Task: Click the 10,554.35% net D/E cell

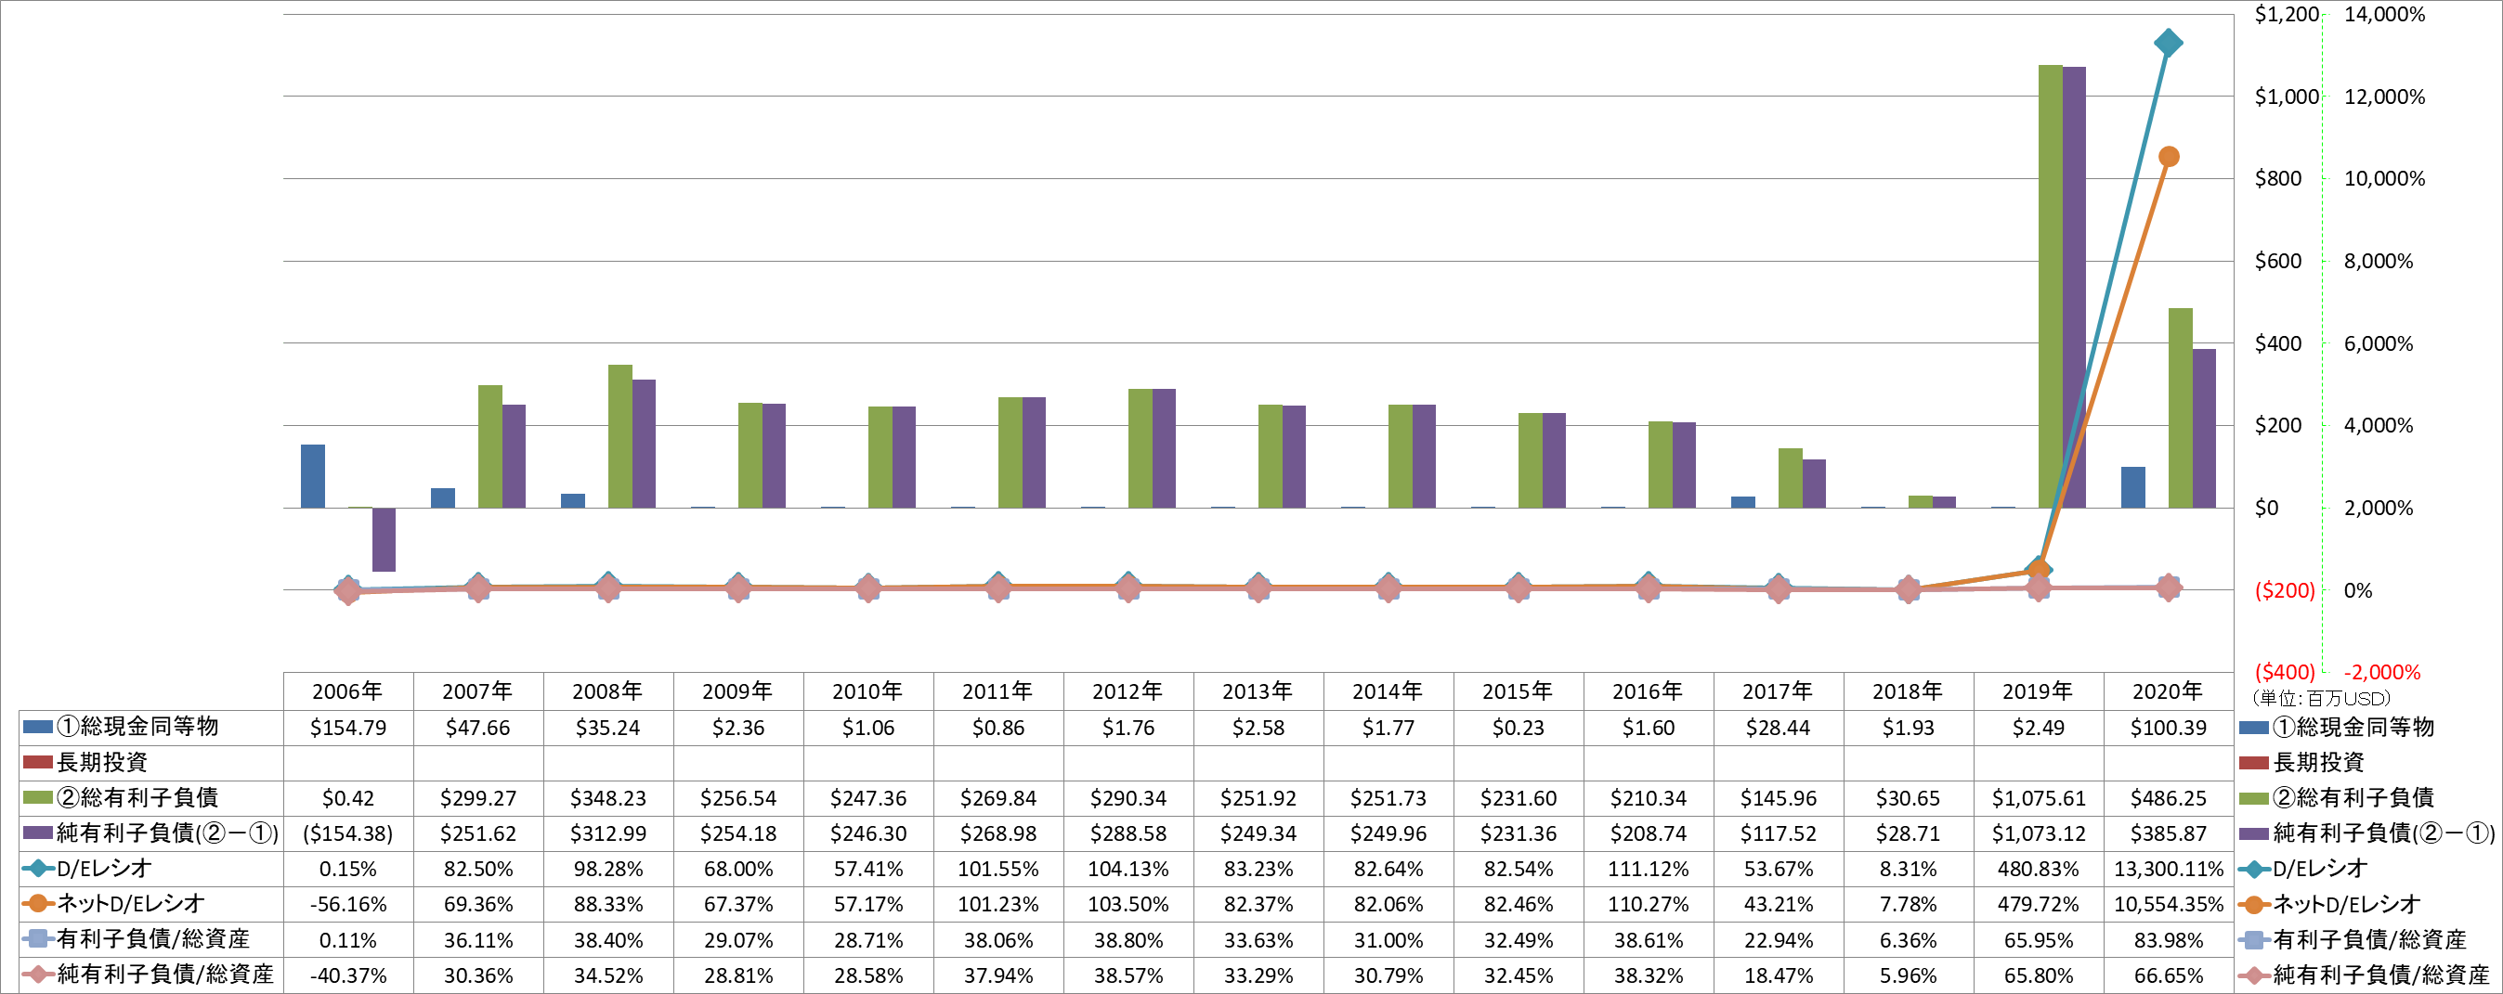Action: coord(2168,904)
